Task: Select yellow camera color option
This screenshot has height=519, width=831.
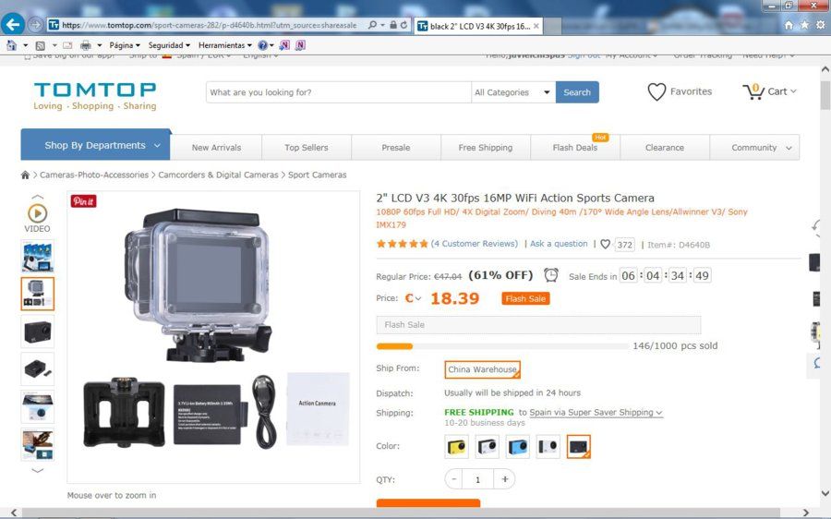Action: (x=457, y=447)
